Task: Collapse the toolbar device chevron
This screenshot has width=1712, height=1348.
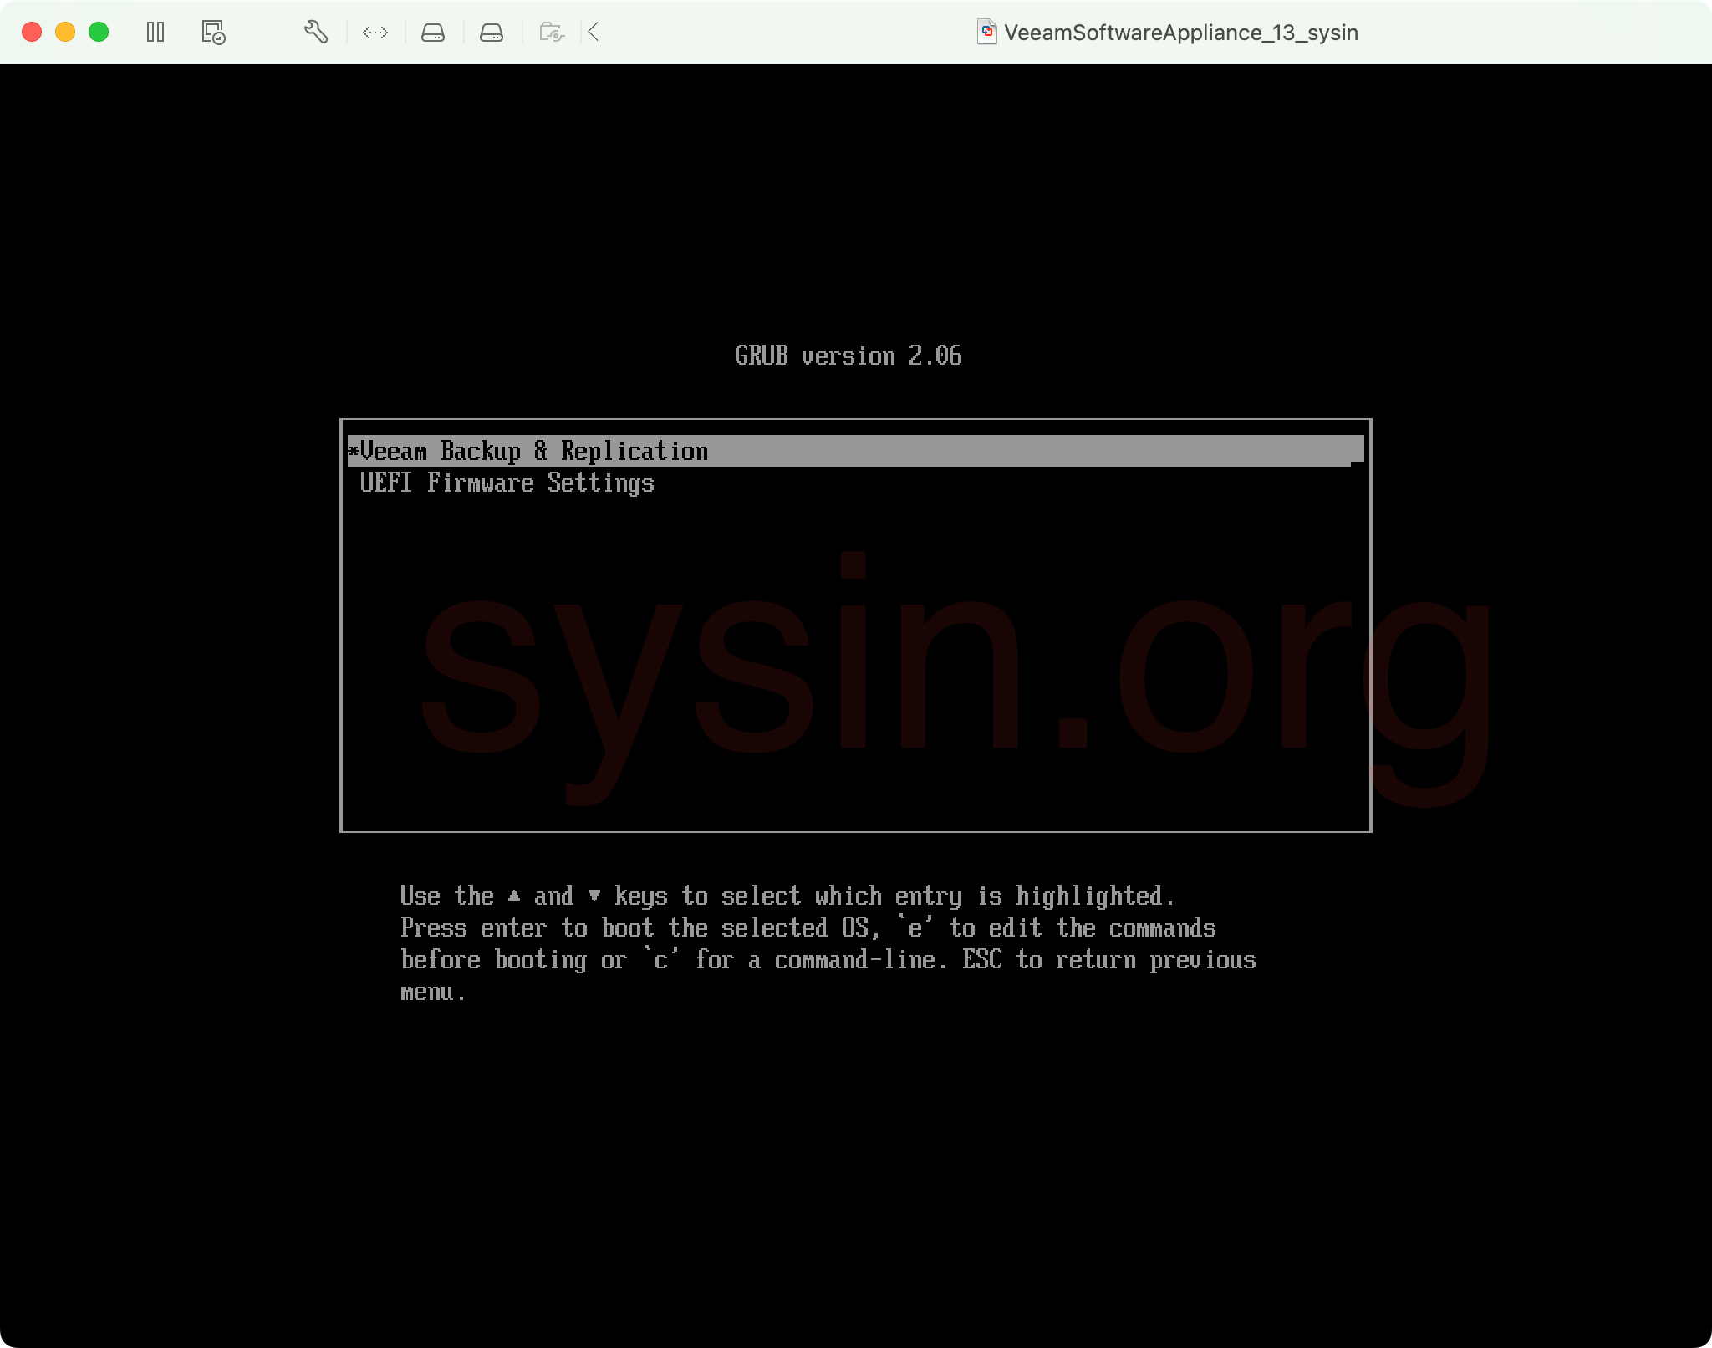Action: 594,33
